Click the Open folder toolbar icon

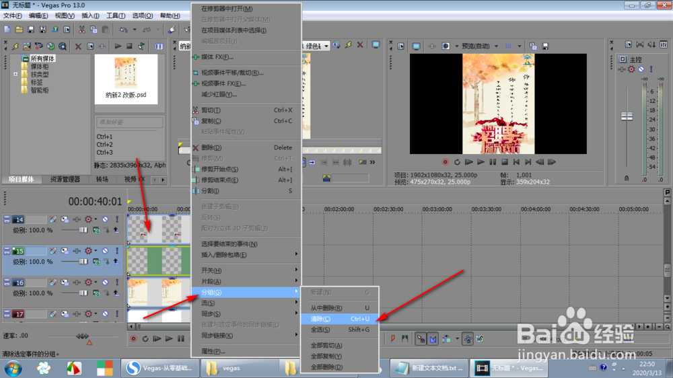pyautogui.click(x=20, y=30)
